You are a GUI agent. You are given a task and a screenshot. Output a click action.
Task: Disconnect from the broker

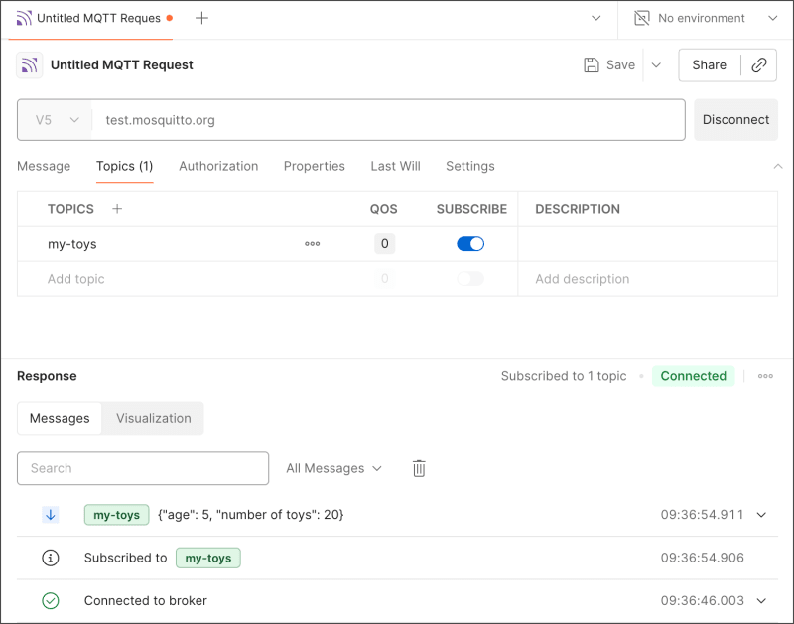click(x=735, y=119)
